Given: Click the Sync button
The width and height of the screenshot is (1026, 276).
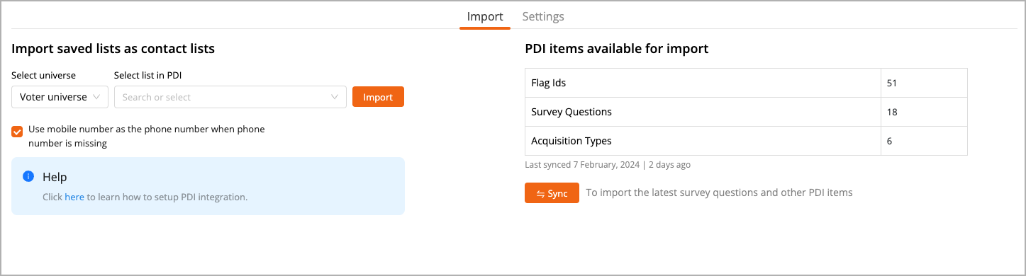Looking at the screenshot, I should tap(552, 193).
